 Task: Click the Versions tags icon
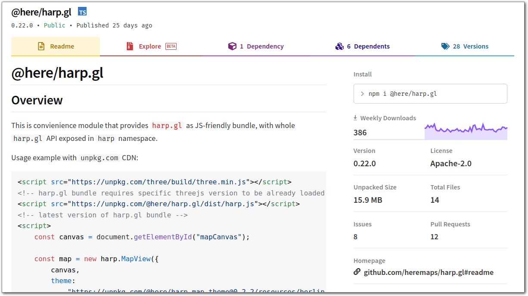pos(445,46)
